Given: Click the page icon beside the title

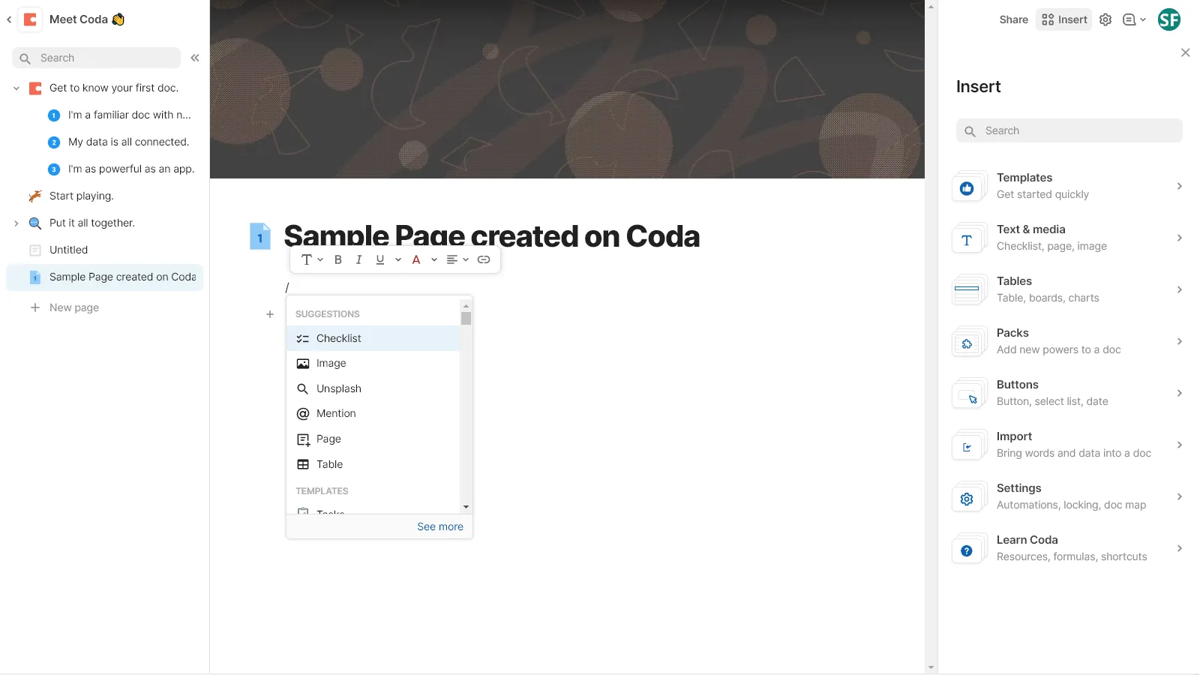Looking at the screenshot, I should click(x=260, y=236).
